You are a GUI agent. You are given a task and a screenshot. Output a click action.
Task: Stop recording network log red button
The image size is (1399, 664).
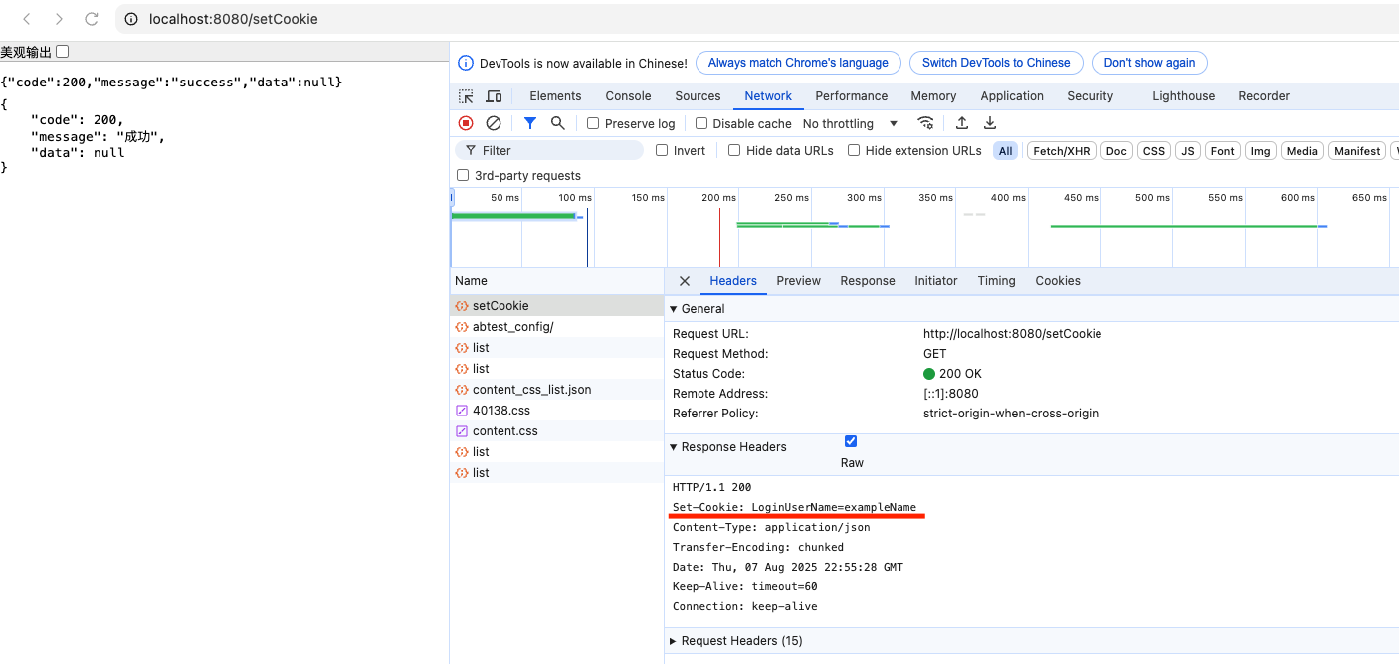click(x=466, y=123)
